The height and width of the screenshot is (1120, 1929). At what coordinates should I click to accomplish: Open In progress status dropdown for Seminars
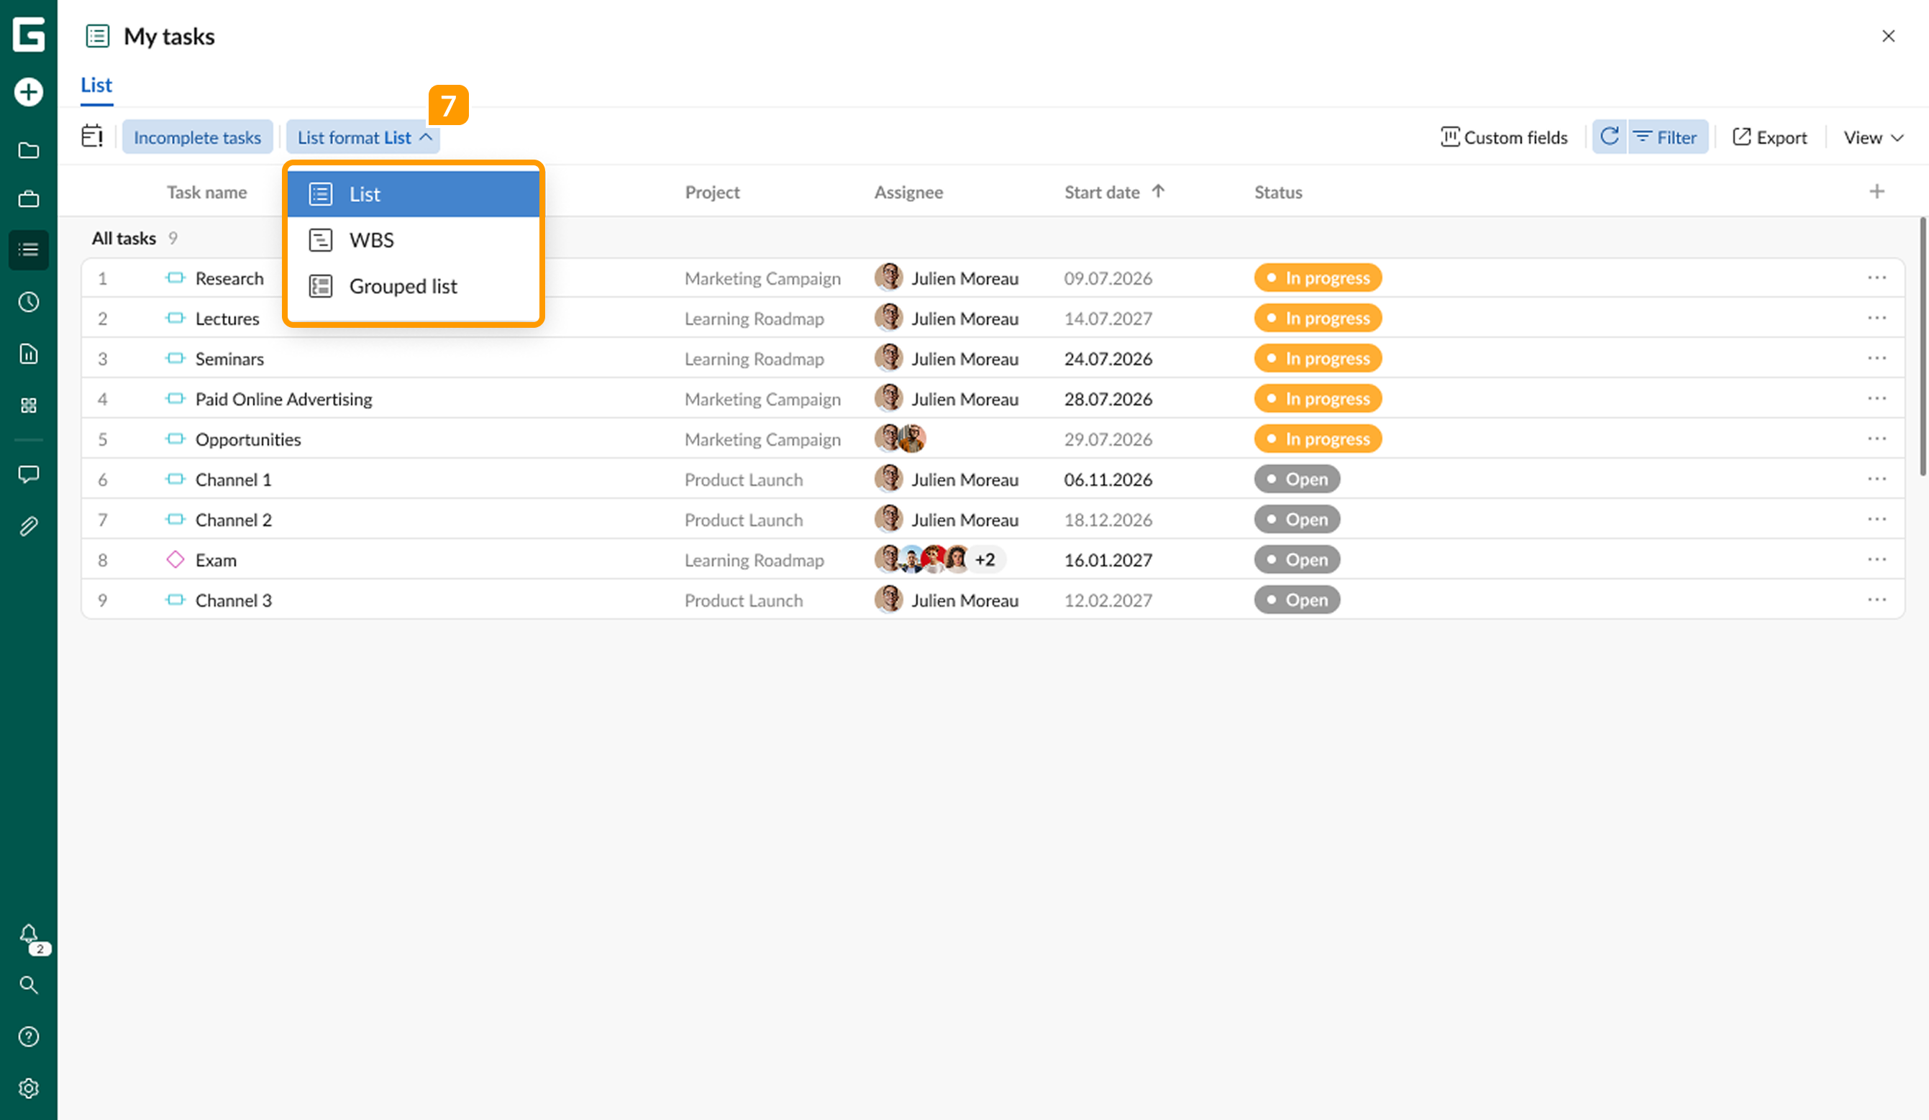(x=1318, y=358)
